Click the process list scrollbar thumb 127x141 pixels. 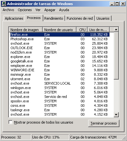(x=116, y=56)
